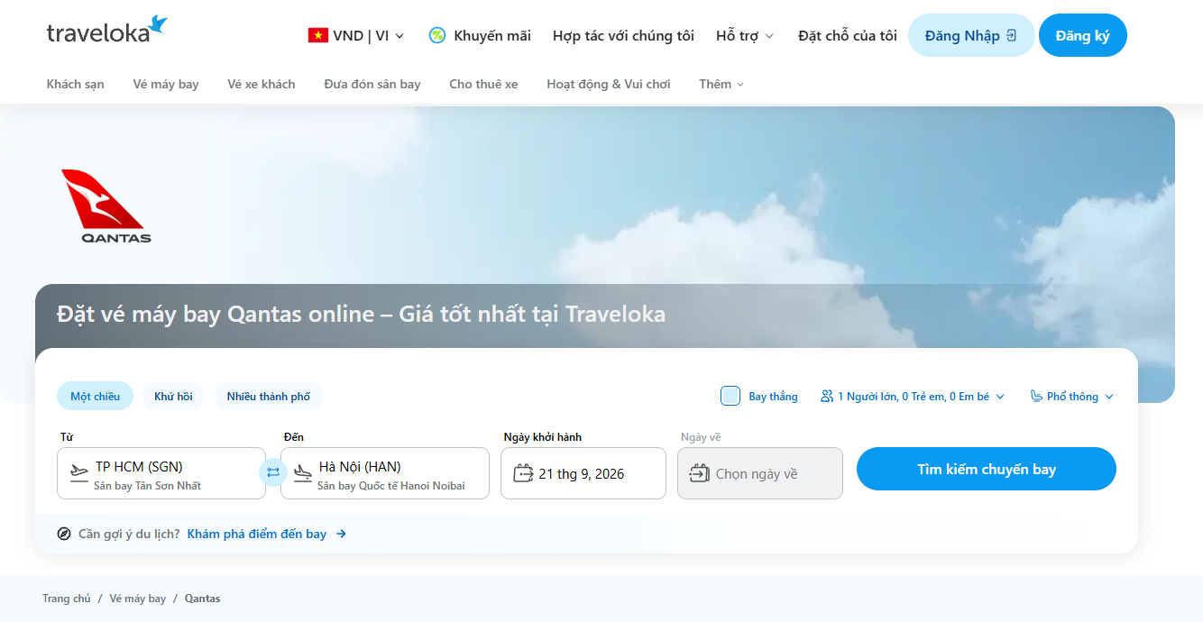Select the Khứ hồi round-trip option
The image size is (1203, 622).
click(173, 397)
